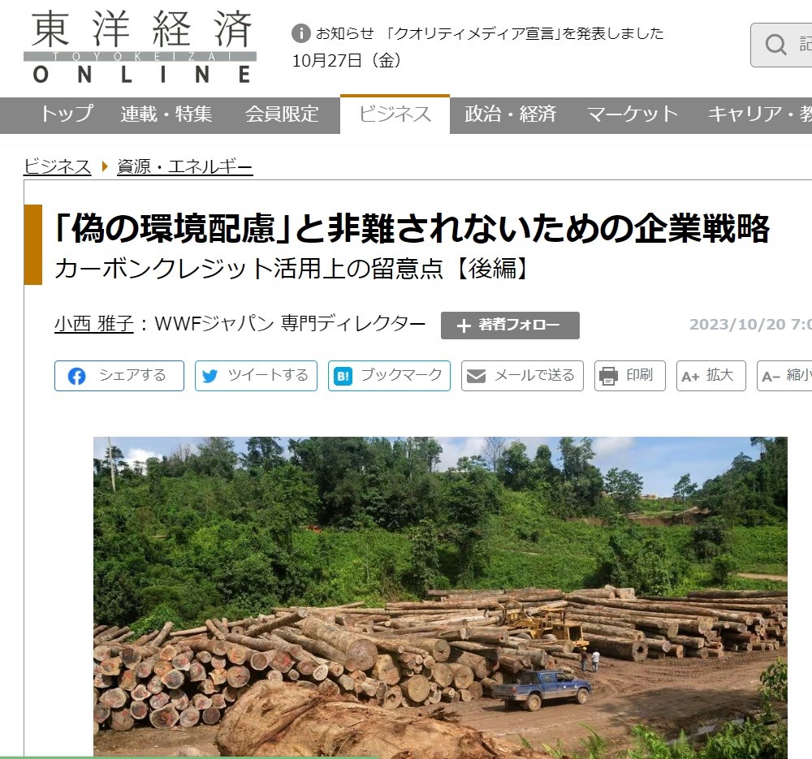Enlarge text with A+ 拡大 button

tap(711, 375)
